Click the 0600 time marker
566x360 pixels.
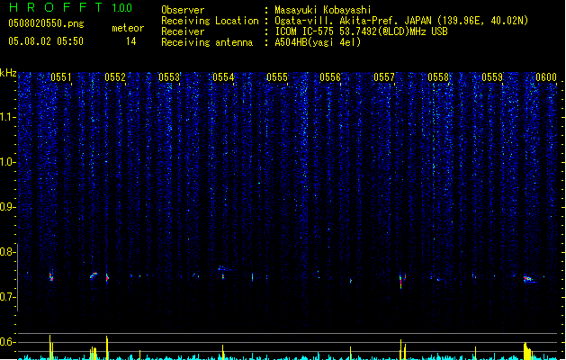pyautogui.click(x=546, y=77)
